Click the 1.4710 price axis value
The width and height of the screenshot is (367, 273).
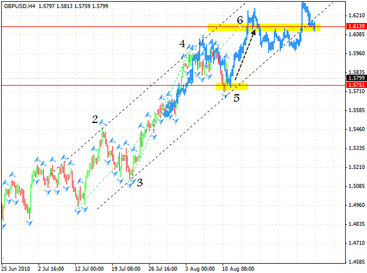pyautogui.click(x=357, y=243)
